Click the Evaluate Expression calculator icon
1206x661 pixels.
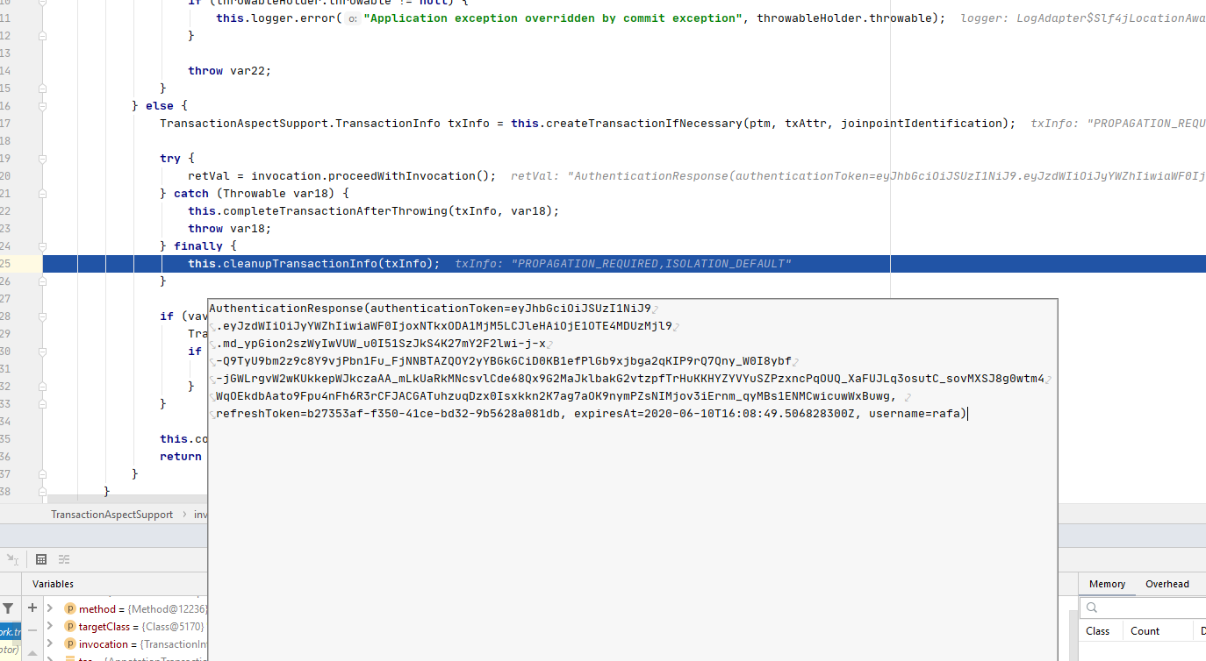pyautogui.click(x=40, y=559)
